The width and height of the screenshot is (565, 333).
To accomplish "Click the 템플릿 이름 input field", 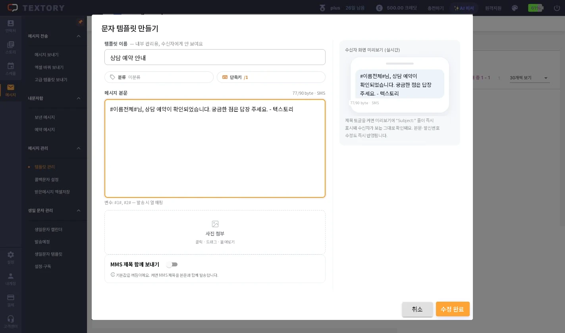I will [x=215, y=57].
